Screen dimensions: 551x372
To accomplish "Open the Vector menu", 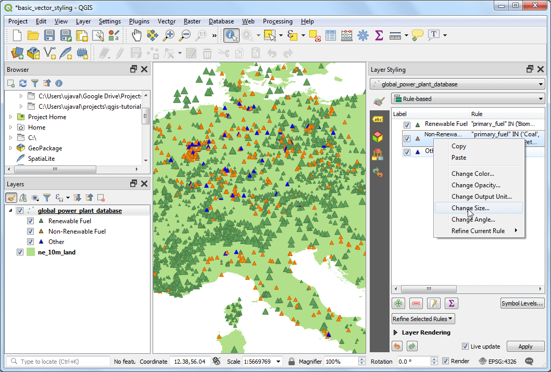I will [166, 21].
